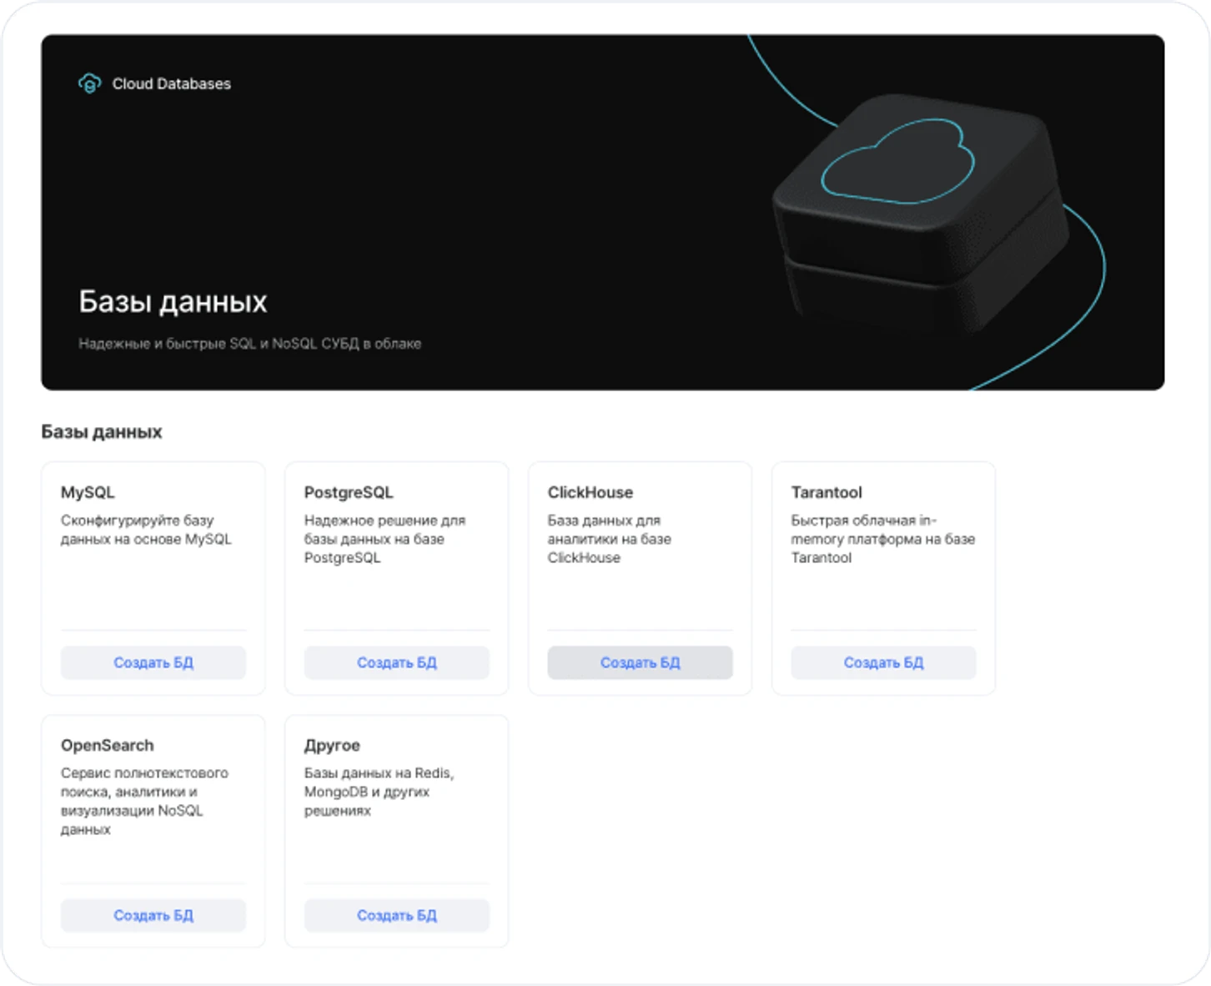Image resolution: width=1211 pixels, height=986 pixels.
Task: Click Создать БД on the Tarantool card
Action: (x=883, y=662)
